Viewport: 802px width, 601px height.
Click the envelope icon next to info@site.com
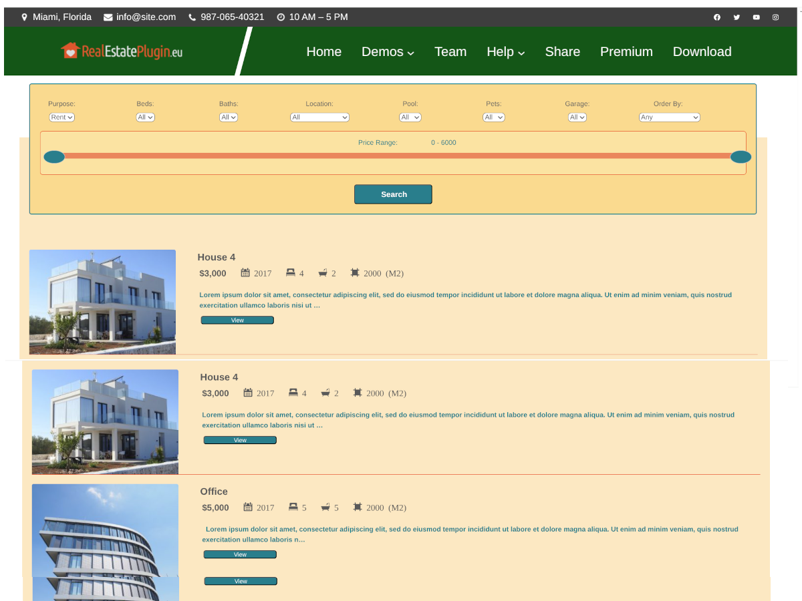coord(108,17)
